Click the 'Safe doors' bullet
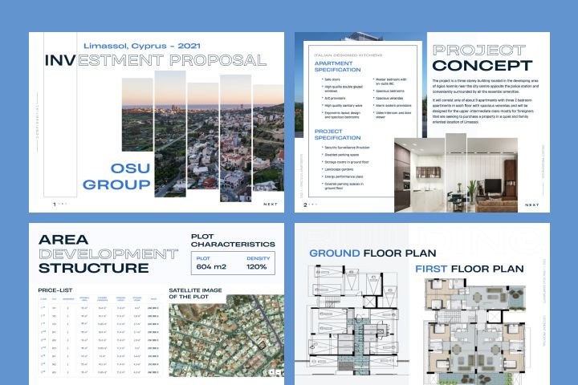The height and width of the screenshot is (385, 578). [x=332, y=79]
